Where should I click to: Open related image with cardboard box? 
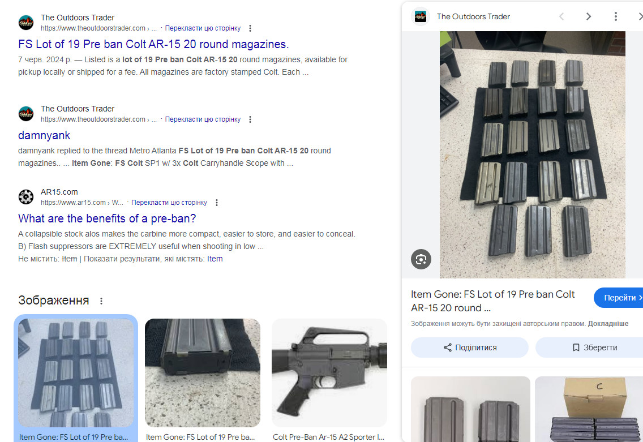point(589,409)
